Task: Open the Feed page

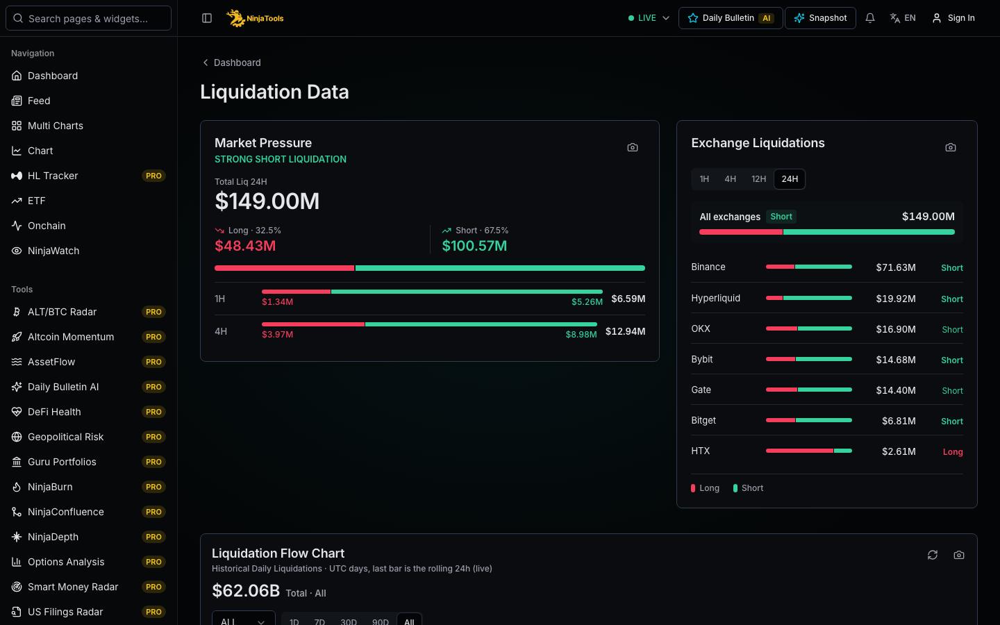Action: pyautogui.click(x=88, y=101)
